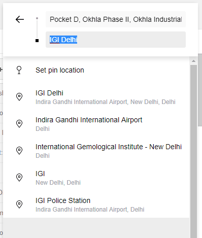Screen dimensions: 202x238
Task: Click the scrollbar up arrow
Action: (x=193, y=61)
